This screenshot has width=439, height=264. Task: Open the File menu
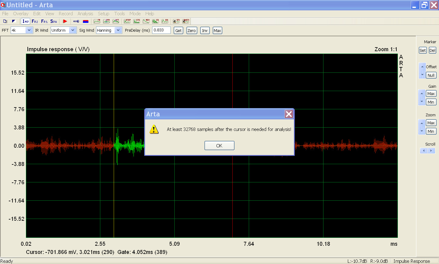pyautogui.click(x=5, y=14)
